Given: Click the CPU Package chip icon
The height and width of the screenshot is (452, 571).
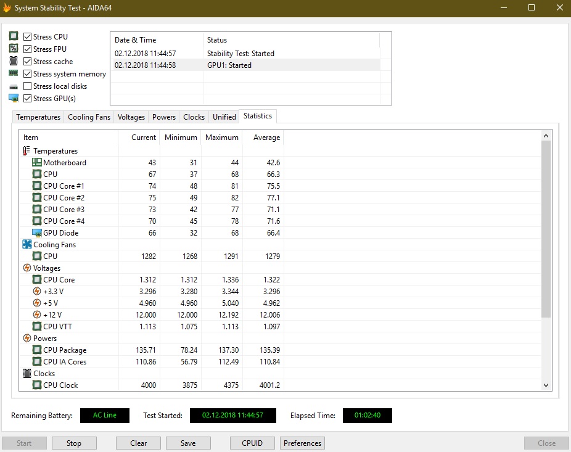Looking at the screenshot, I should point(37,350).
